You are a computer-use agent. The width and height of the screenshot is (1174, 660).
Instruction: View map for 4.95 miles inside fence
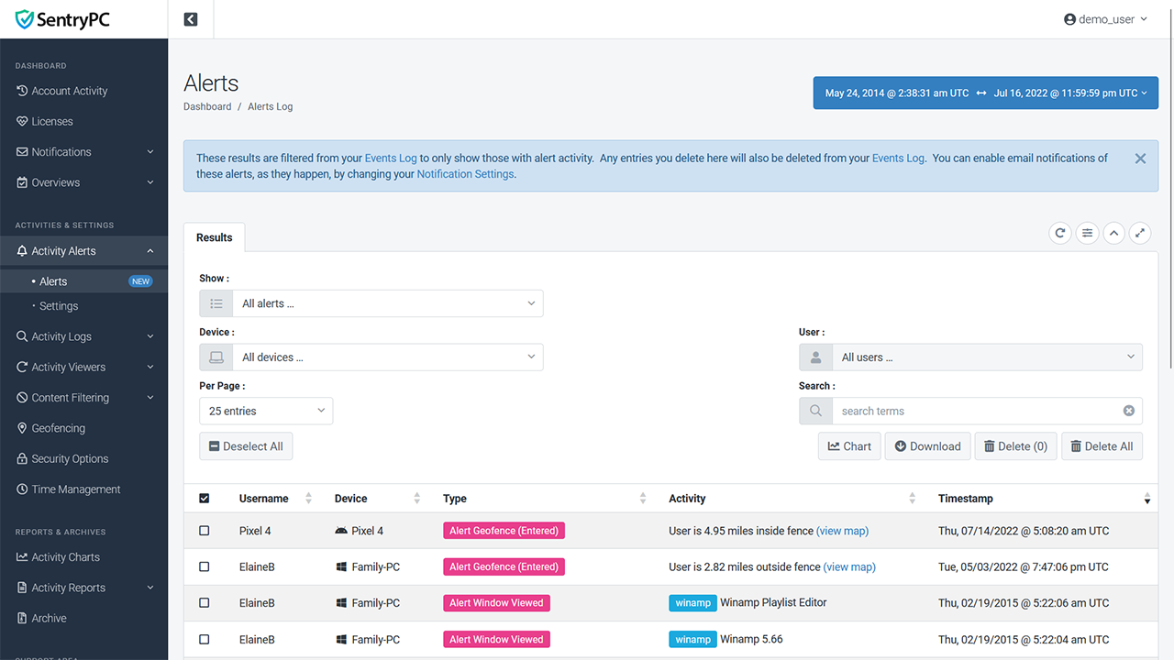842,531
